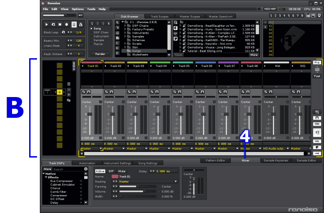This screenshot has width=324, height=213.
Task: Open the Routing Master dropdown in Track DSPs
Action: 175,182
